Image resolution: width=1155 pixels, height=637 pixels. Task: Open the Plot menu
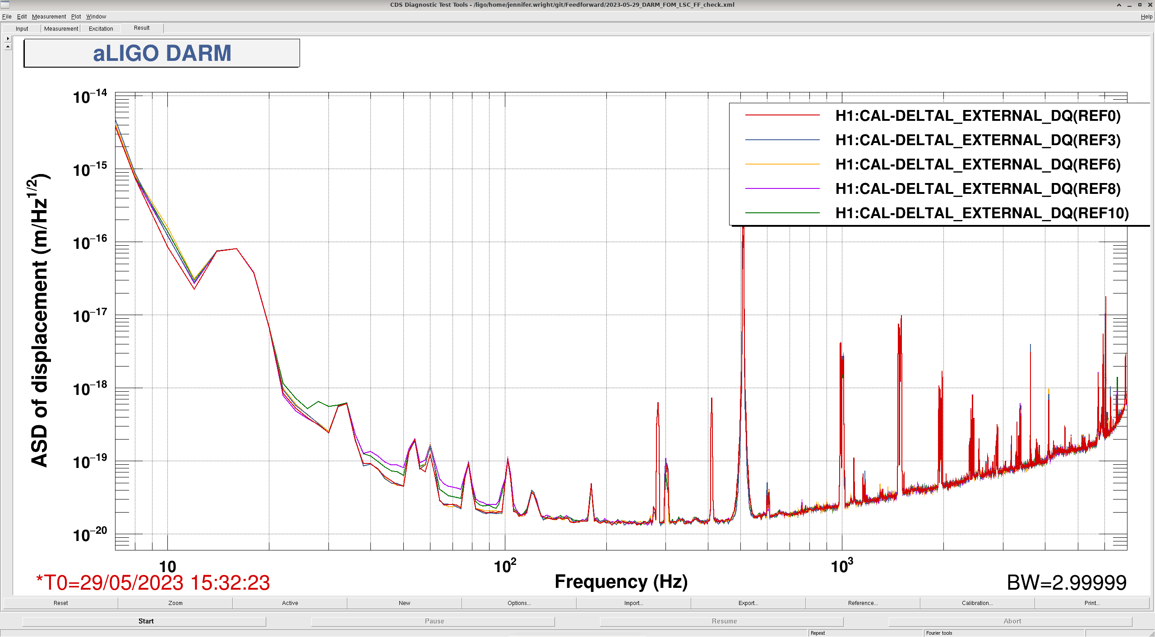pyautogui.click(x=76, y=17)
